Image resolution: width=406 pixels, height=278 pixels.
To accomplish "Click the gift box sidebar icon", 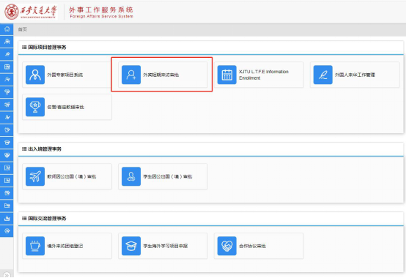I will [7, 193].
